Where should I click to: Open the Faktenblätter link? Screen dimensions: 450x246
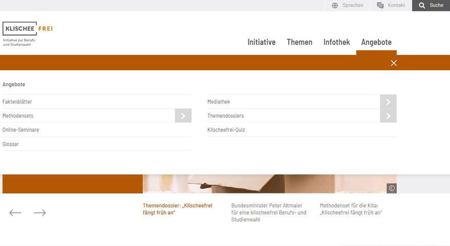(x=17, y=102)
